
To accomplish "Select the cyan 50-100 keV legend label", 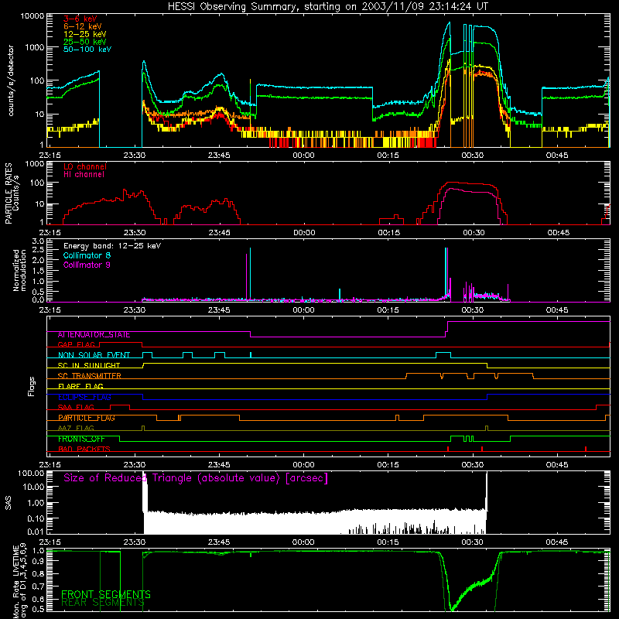I will [87, 50].
